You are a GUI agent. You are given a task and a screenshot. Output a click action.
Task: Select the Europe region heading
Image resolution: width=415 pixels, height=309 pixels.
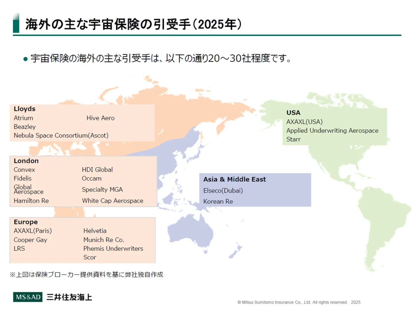(x=26, y=222)
